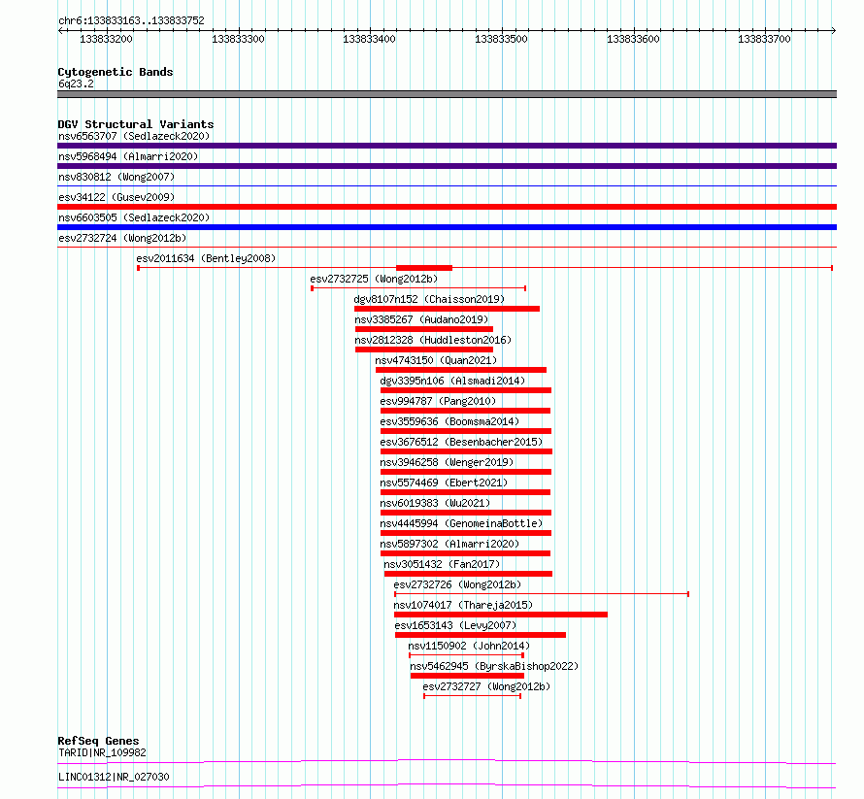864x799 pixels.
Task: Select the red bar under nsv5462945
Action: coord(467,676)
